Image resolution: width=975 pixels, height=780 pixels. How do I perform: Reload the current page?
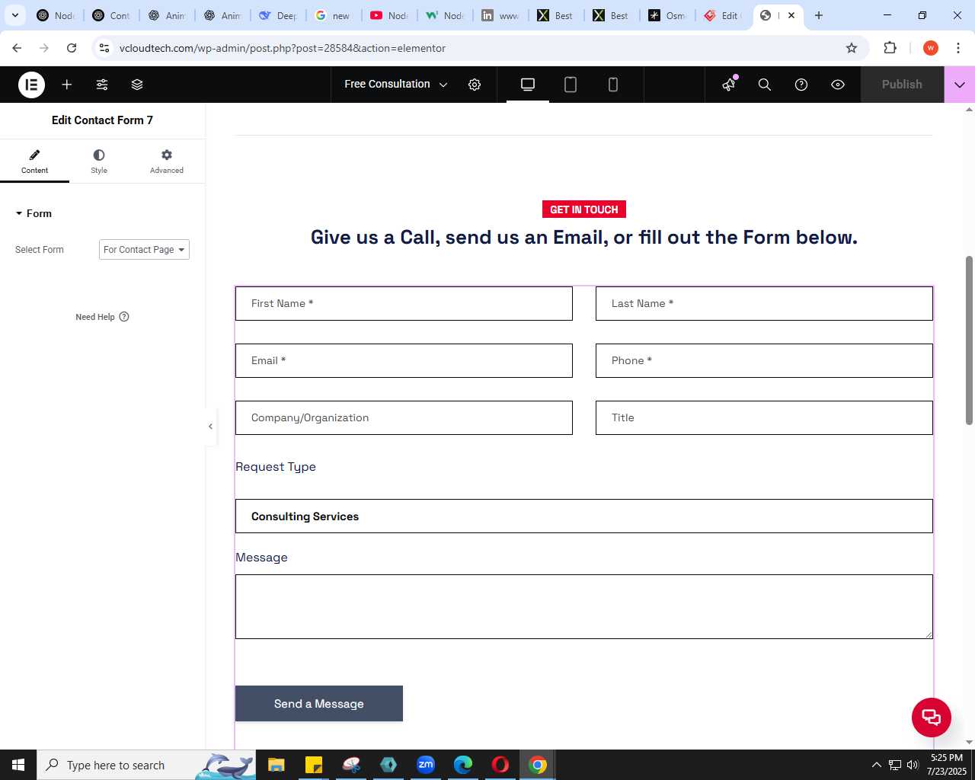[72, 48]
